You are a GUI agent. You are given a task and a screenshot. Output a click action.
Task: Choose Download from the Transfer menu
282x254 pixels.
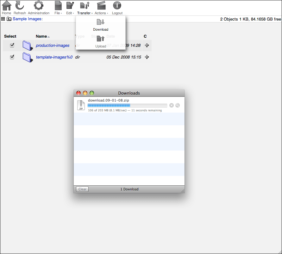[100, 29]
